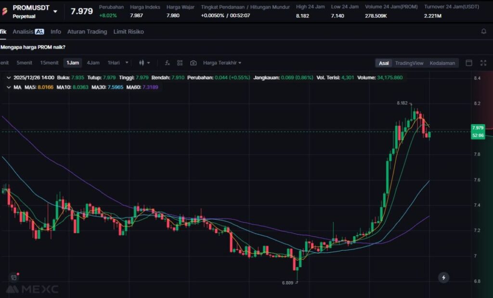The width and height of the screenshot is (493, 298).
Task: Switch chart view to Kedalaman
Action: (x=442, y=63)
